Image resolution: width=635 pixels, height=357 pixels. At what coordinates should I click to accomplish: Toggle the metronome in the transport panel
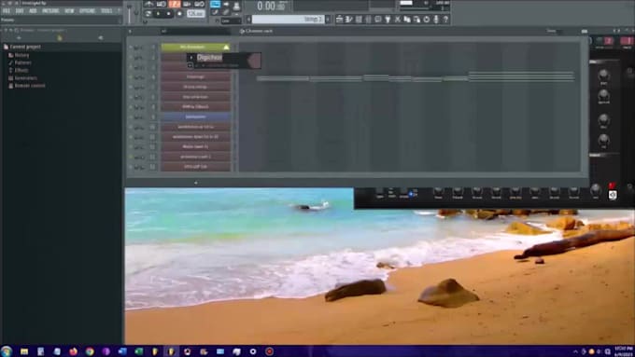149,4
